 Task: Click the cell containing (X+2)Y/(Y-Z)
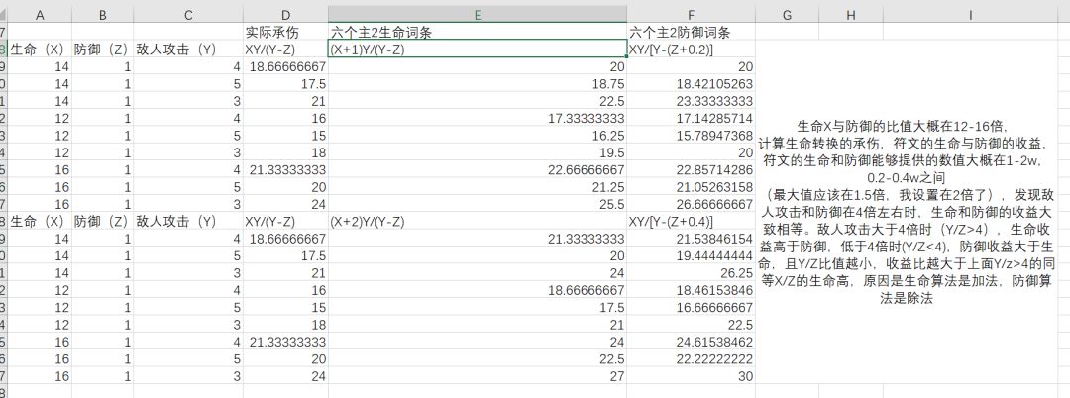[x=477, y=222]
